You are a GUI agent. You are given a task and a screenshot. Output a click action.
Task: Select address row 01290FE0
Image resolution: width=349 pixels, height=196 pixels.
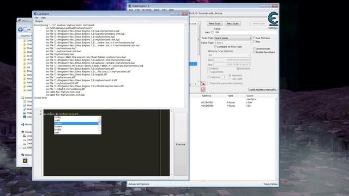(233, 102)
